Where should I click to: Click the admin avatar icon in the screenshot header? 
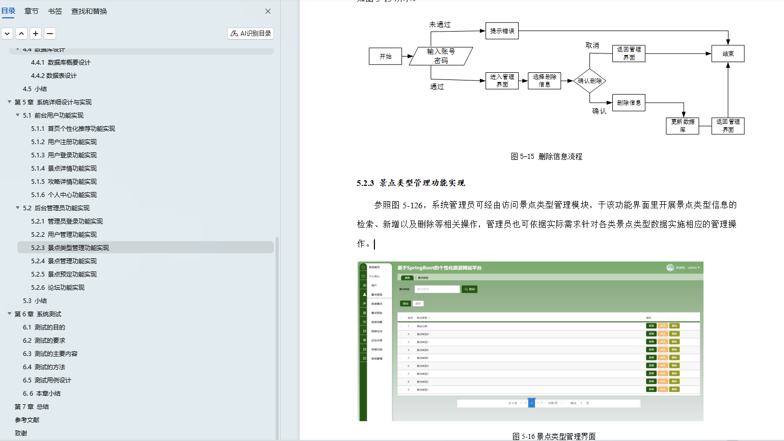click(671, 266)
